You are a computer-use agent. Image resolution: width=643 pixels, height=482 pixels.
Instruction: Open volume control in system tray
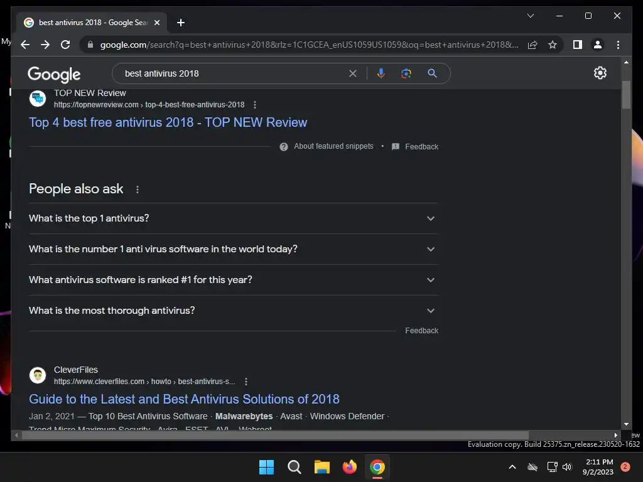click(x=568, y=467)
